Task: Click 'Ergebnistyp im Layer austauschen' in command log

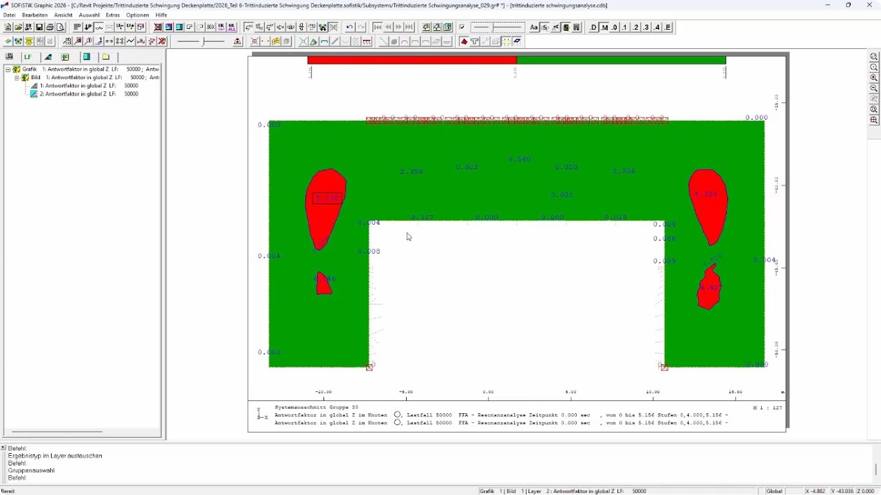Action: (55, 456)
